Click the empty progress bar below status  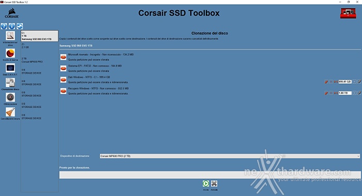pos(210,175)
